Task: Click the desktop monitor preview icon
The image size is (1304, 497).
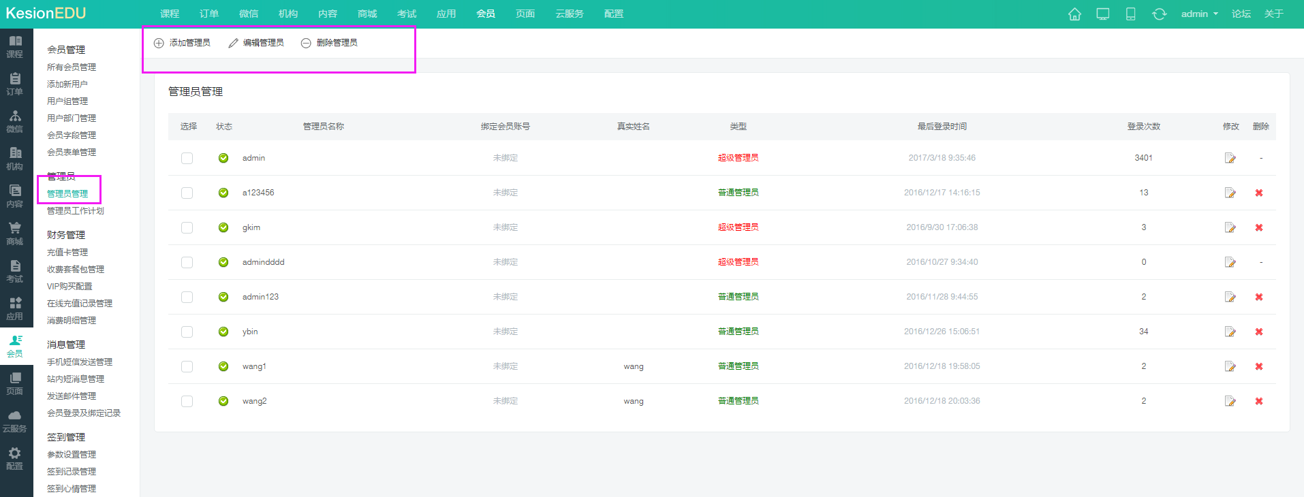Action: point(1102,14)
